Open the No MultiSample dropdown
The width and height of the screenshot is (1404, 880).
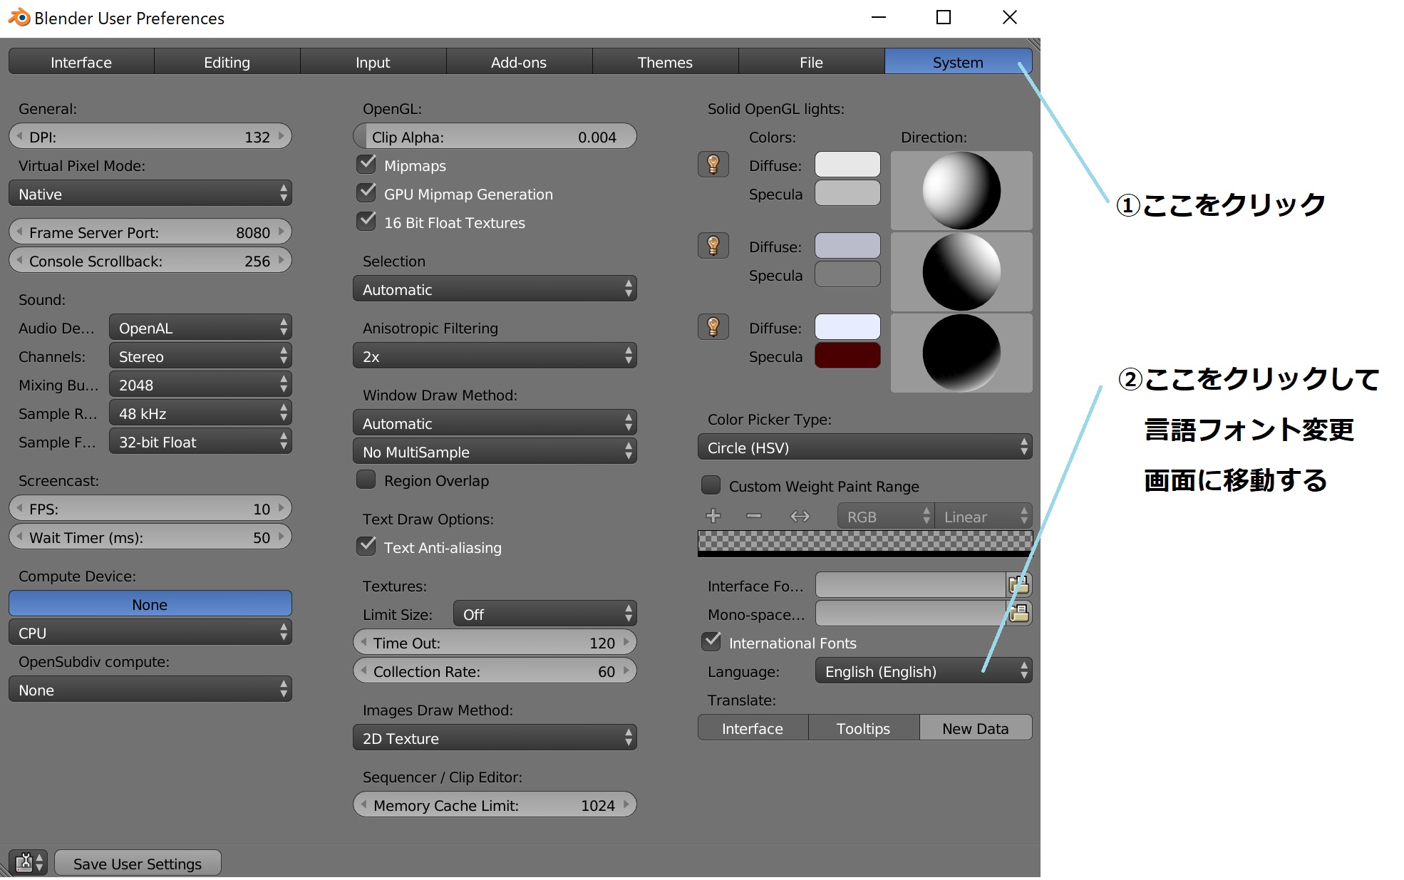pyautogui.click(x=495, y=451)
